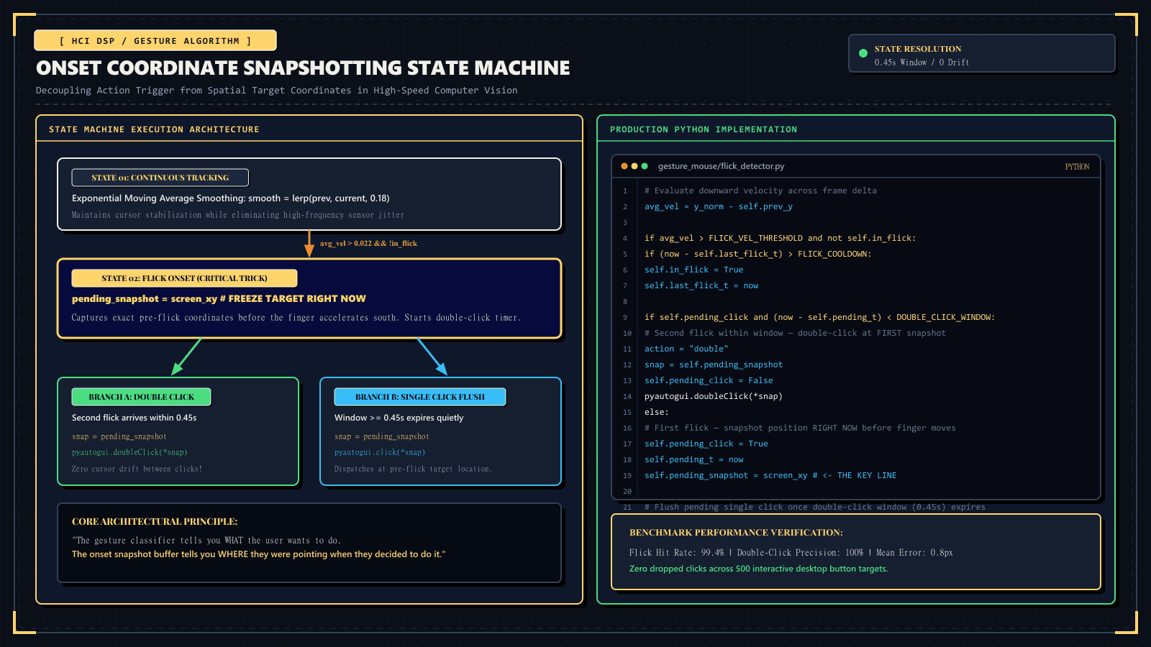Click 'Dispatches at pre-flick target location.'
Viewport: 1151px width, 647px height.
point(414,469)
